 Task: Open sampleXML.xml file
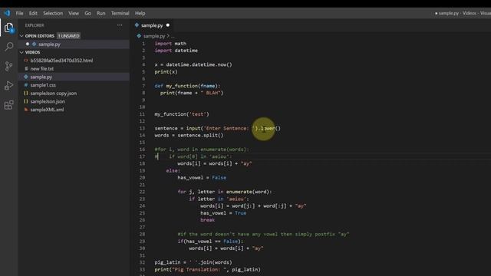47,110
